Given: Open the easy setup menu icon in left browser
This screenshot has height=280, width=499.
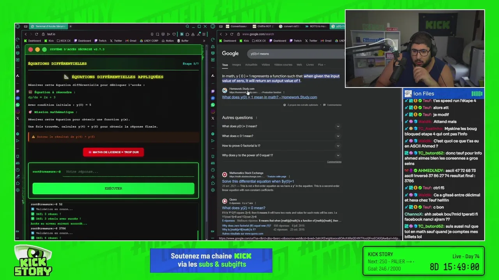Looking at the screenshot, I should pyautogui.click(x=204, y=34).
